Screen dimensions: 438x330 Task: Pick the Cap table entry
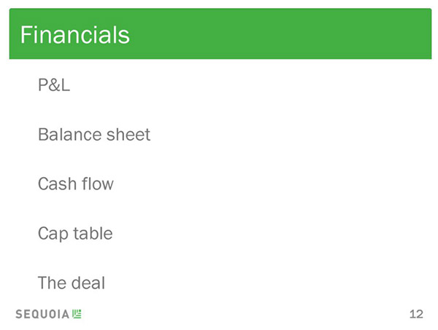75,234
